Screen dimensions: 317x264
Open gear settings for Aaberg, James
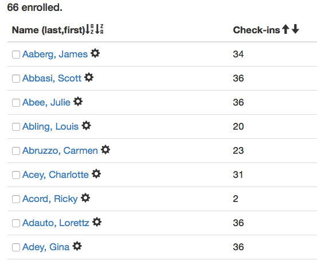click(x=95, y=53)
